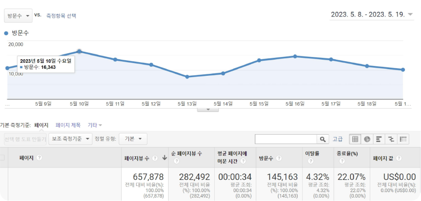This screenshot has width=421, height=201.
Task: Expand the 보조 측정기준 dropdown
Action: pyautogui.click(x=70, y=139)
